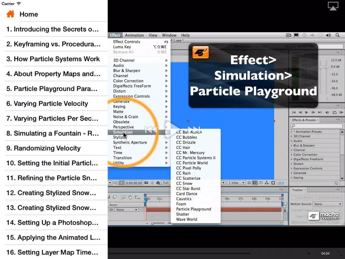Click the grid and guides icon under viewer
The width and height of the screenshot is (345, 259).
click(115, 183)
